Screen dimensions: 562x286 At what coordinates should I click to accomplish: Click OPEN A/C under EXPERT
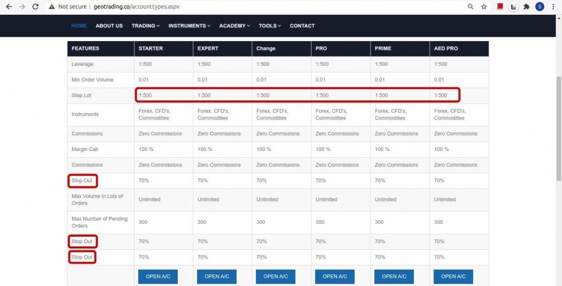(x=217, y=276)
